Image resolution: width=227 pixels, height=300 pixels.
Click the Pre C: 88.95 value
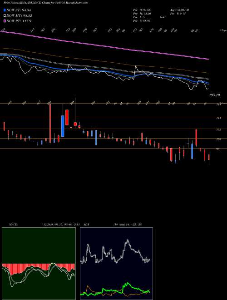coord(143,20)
